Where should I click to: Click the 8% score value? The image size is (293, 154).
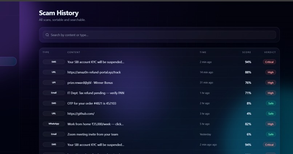(249, 103)
